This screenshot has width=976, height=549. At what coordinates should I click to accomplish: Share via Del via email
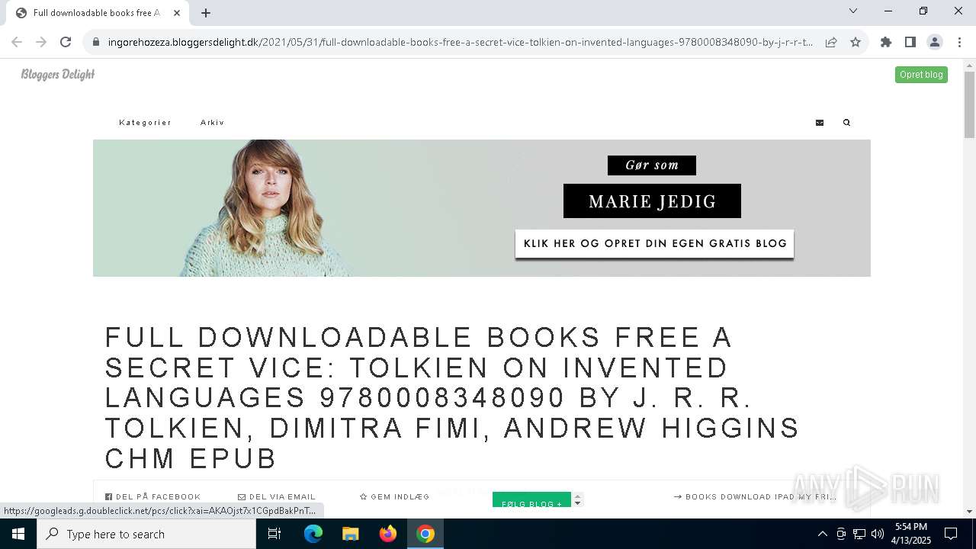pyautogui.click(x=277, y=496)
